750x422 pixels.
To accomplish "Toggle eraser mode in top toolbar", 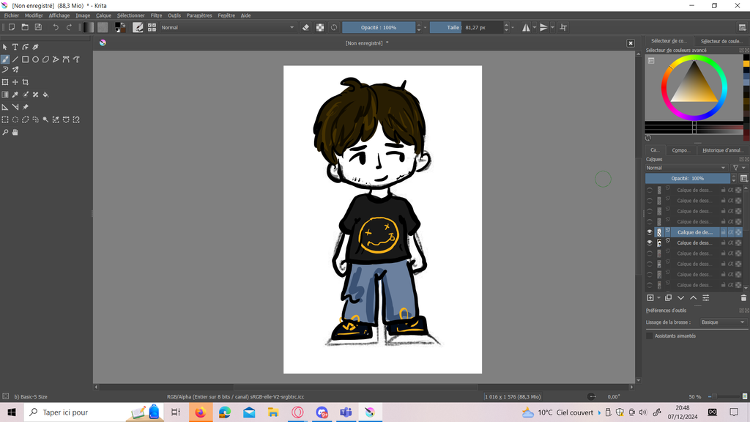I will point(306,27).
